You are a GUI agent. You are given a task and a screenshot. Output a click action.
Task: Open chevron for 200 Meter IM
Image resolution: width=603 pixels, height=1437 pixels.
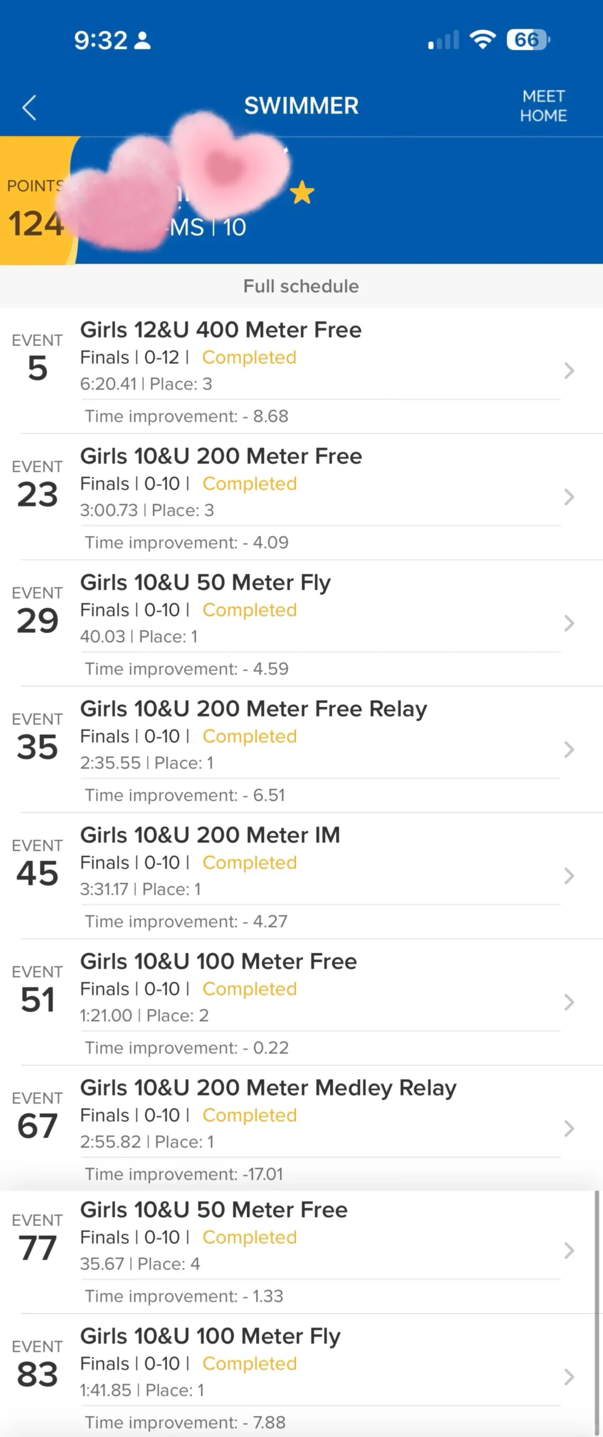[569, 876]
